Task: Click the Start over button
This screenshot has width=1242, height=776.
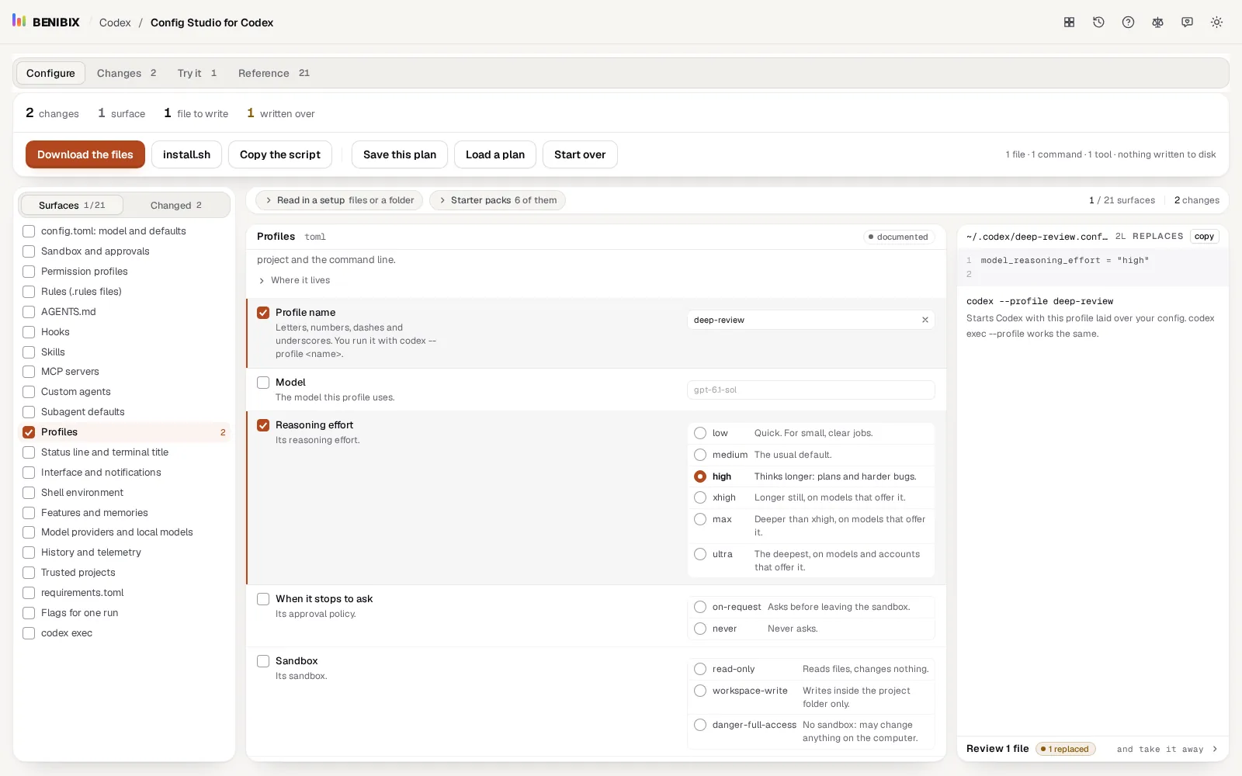Action: [x=580, y=154]
